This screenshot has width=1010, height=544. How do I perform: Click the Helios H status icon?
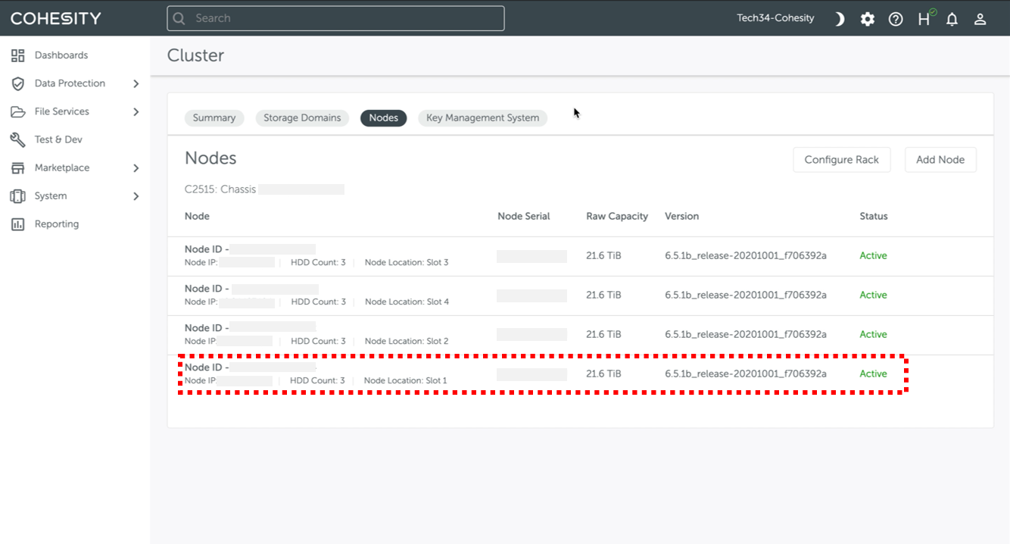(x=924, y=19)
